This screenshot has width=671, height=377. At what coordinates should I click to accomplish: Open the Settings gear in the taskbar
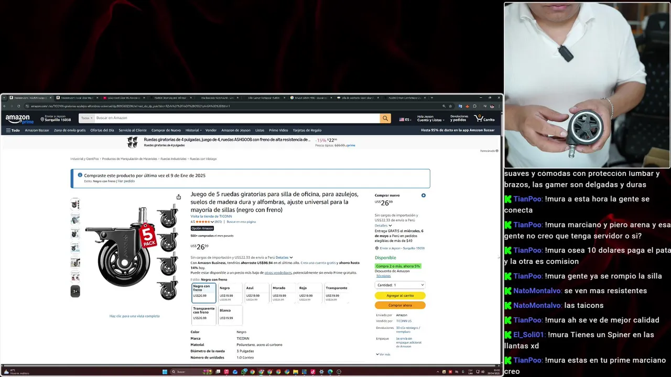click(321, 372)
